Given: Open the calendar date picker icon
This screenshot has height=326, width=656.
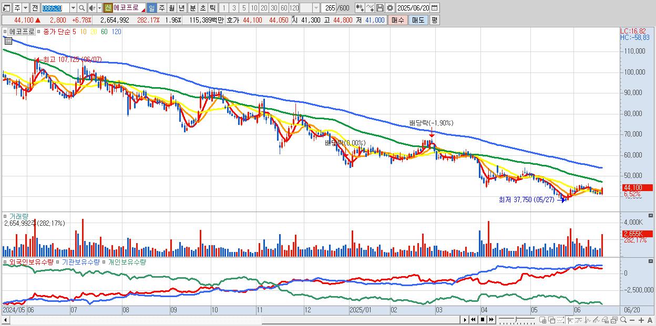Looking at the screenshot, I should pos(434,8).
